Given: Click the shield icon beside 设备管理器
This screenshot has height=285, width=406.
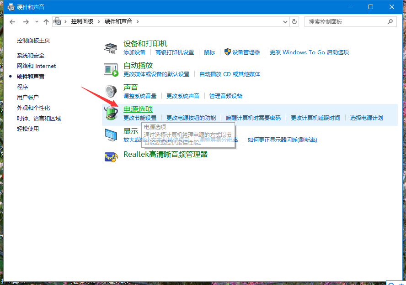Looking at the screenshot, I should [227, 52].
